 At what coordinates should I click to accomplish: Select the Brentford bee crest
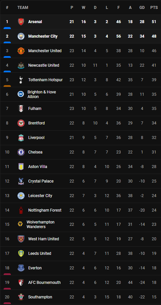tap(21, 123)
